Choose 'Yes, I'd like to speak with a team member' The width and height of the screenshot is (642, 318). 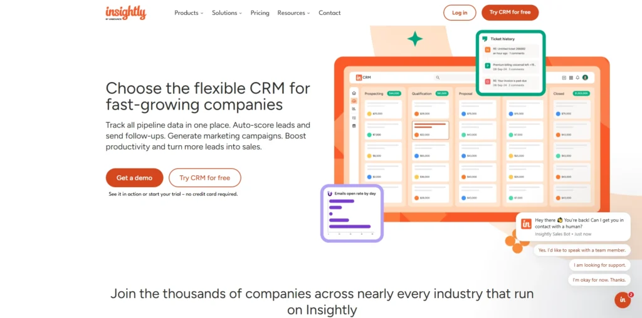click(582, 250)
